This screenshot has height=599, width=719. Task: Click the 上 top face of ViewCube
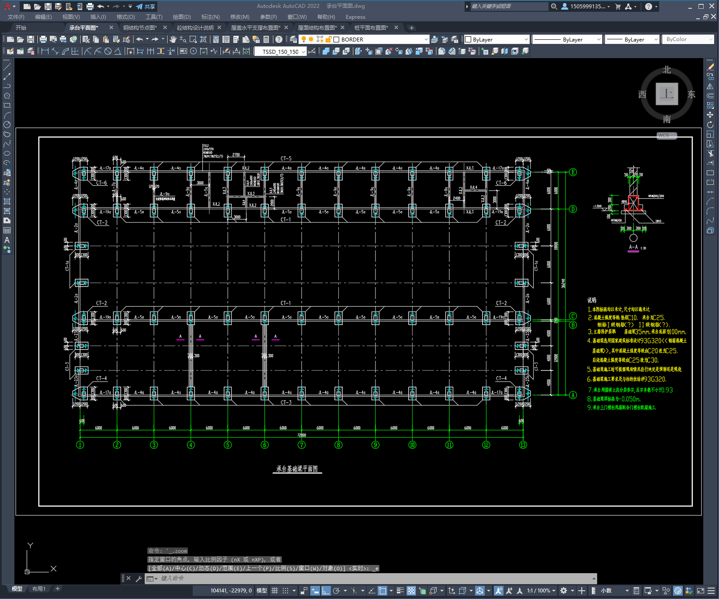tap(667, 94)
